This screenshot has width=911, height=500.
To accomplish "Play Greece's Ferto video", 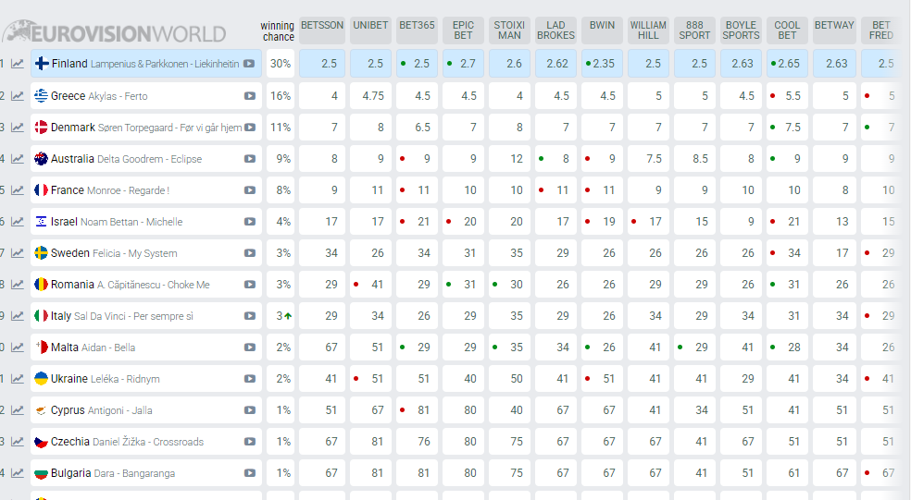I will (250, 96).
